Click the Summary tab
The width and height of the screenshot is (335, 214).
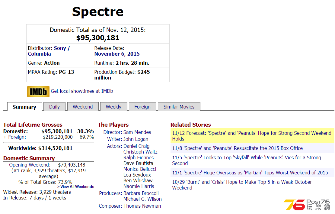pyautogui.click(x=24, y=107)
